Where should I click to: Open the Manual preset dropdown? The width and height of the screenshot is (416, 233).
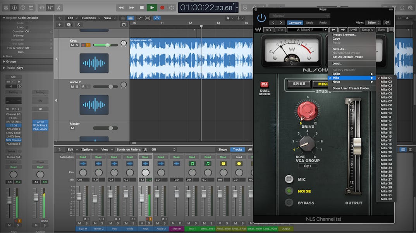pyautogui.click(x=300, y=16)
